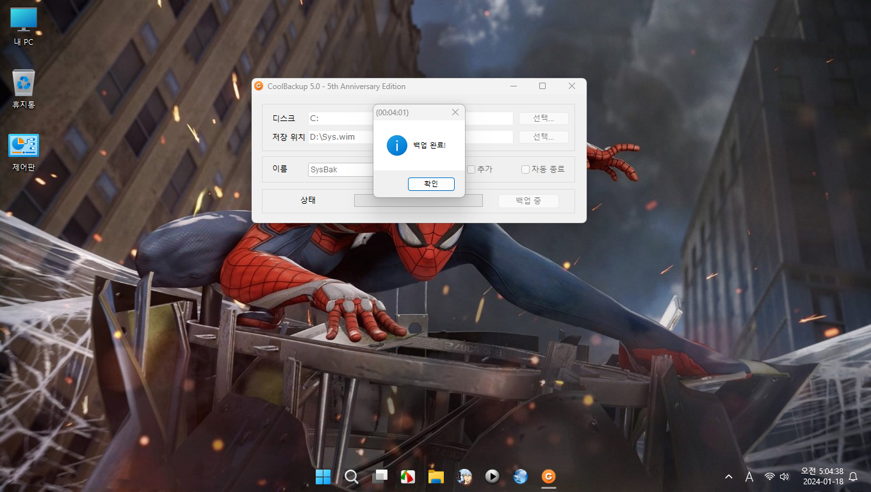Select the 제어판 control panel desktop icon
This screenshot has width=871, height=492.
tap(24, 152)
